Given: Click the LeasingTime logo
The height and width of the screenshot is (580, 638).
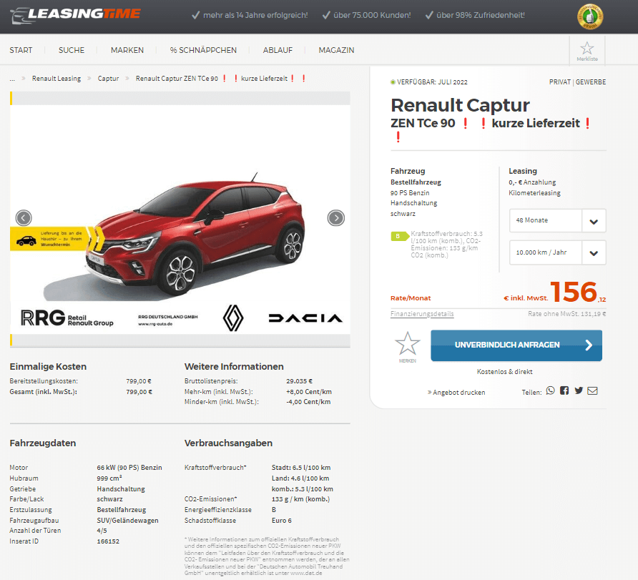Looking at the screenshot, I should click(x=75, y=16).
